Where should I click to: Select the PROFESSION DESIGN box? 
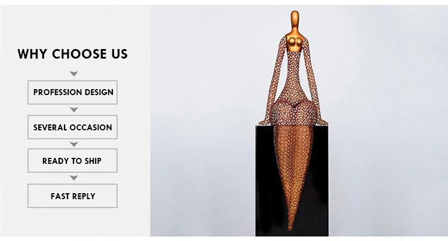click(x=72, y=92)
